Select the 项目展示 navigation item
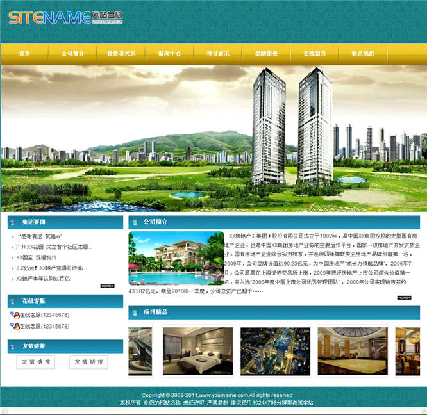The height and width of the screenshot is (415, 427). tap(218, 54)
